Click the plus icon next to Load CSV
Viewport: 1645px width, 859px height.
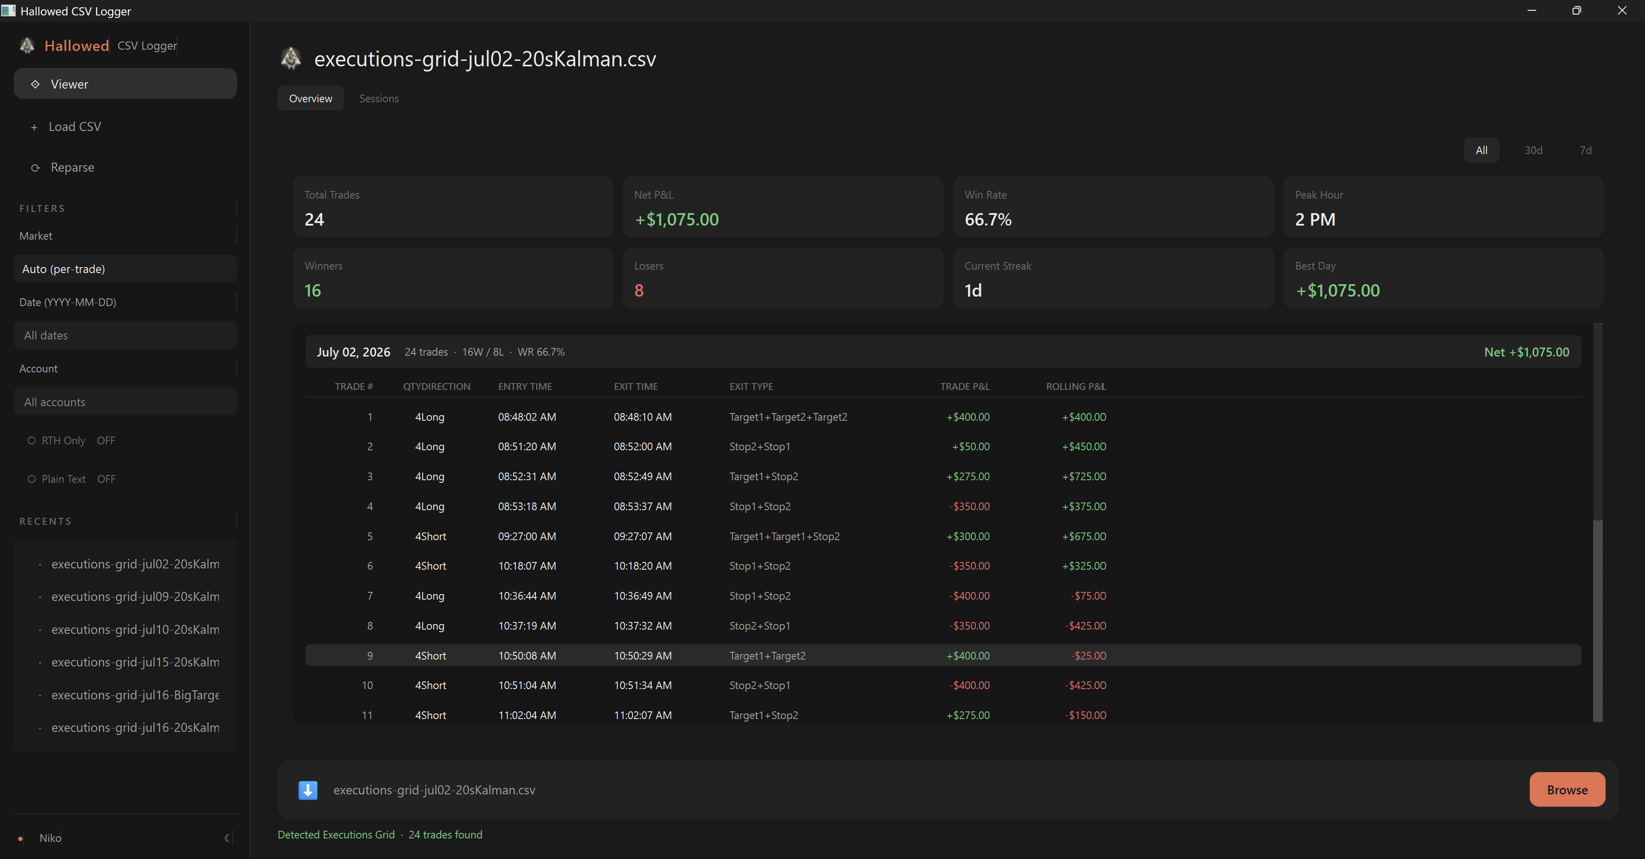pos(34,127)
